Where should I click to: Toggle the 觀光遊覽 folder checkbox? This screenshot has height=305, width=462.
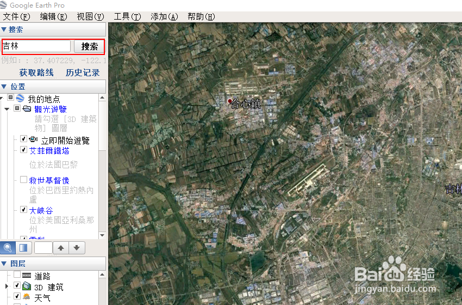tap(17, 108)
